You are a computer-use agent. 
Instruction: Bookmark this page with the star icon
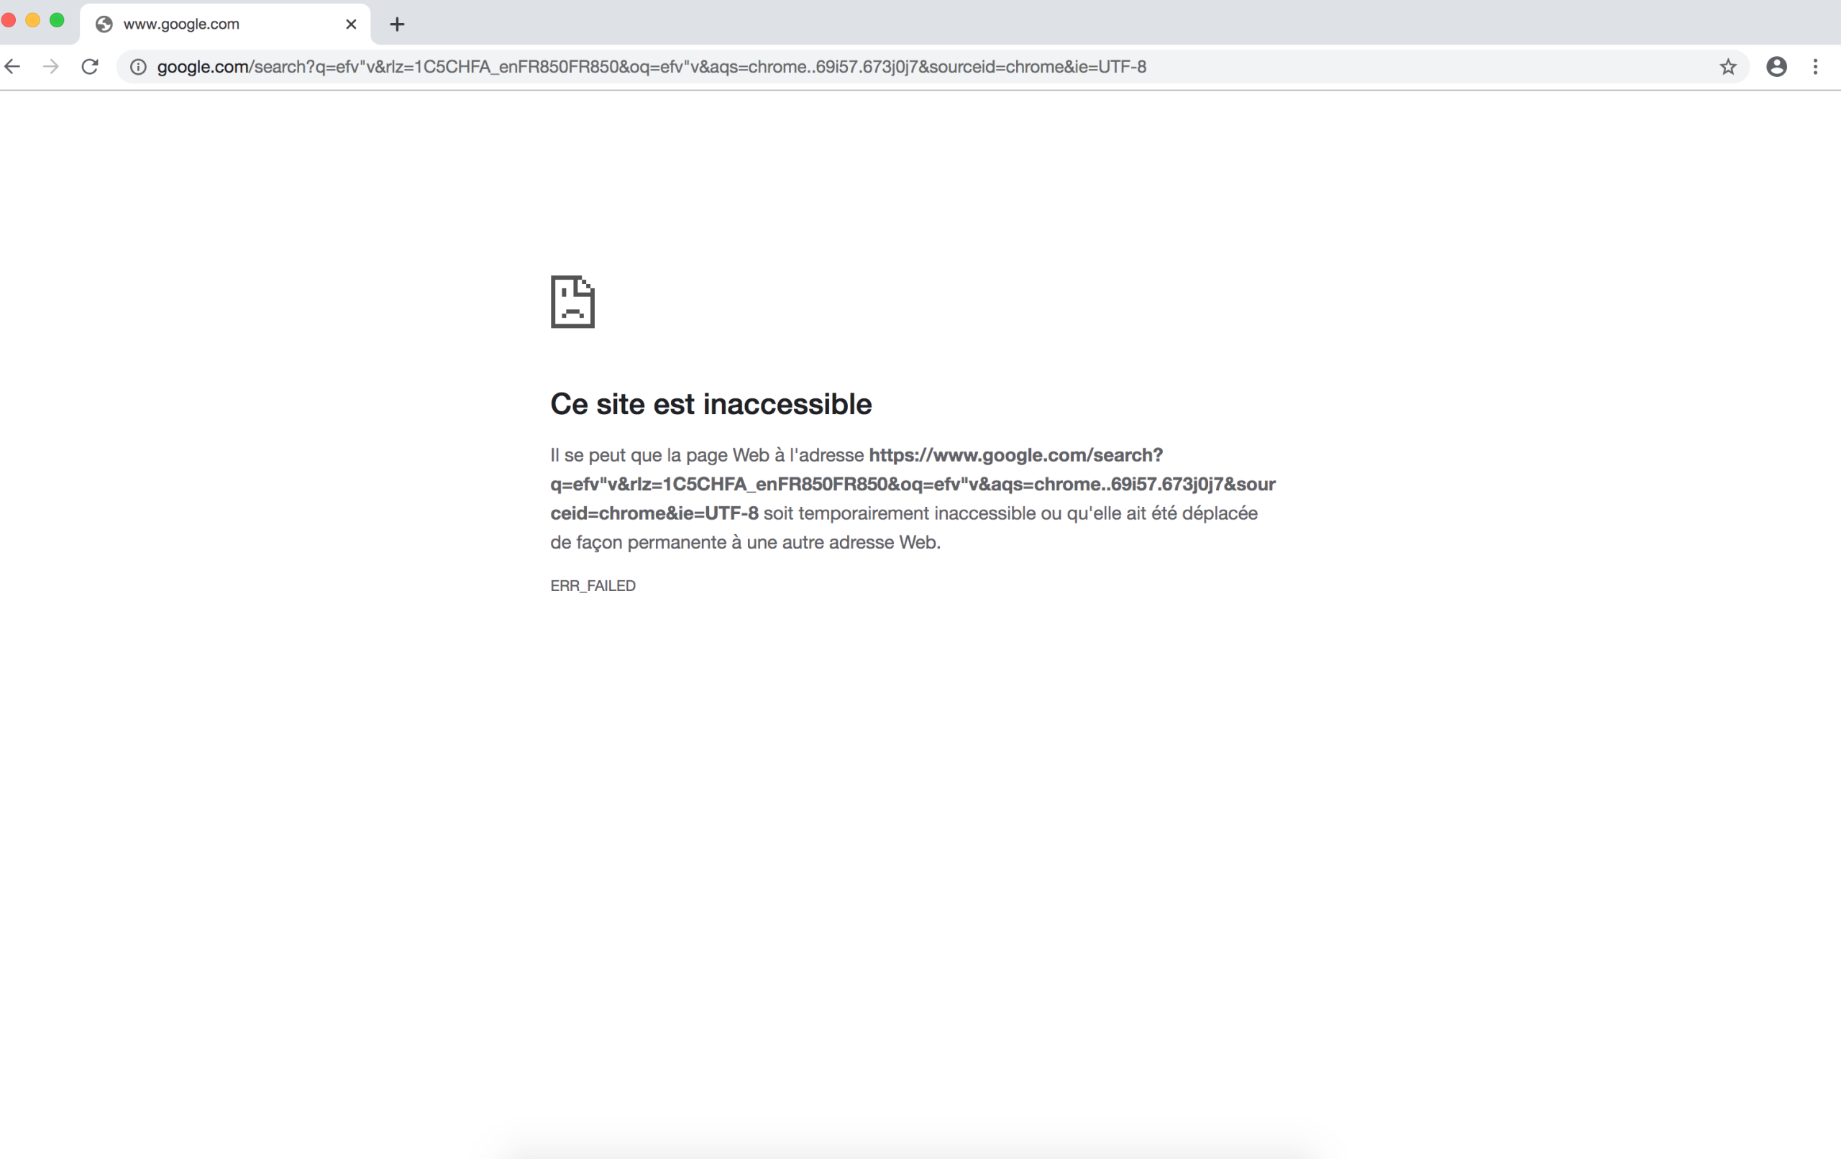click(1728, 68)
